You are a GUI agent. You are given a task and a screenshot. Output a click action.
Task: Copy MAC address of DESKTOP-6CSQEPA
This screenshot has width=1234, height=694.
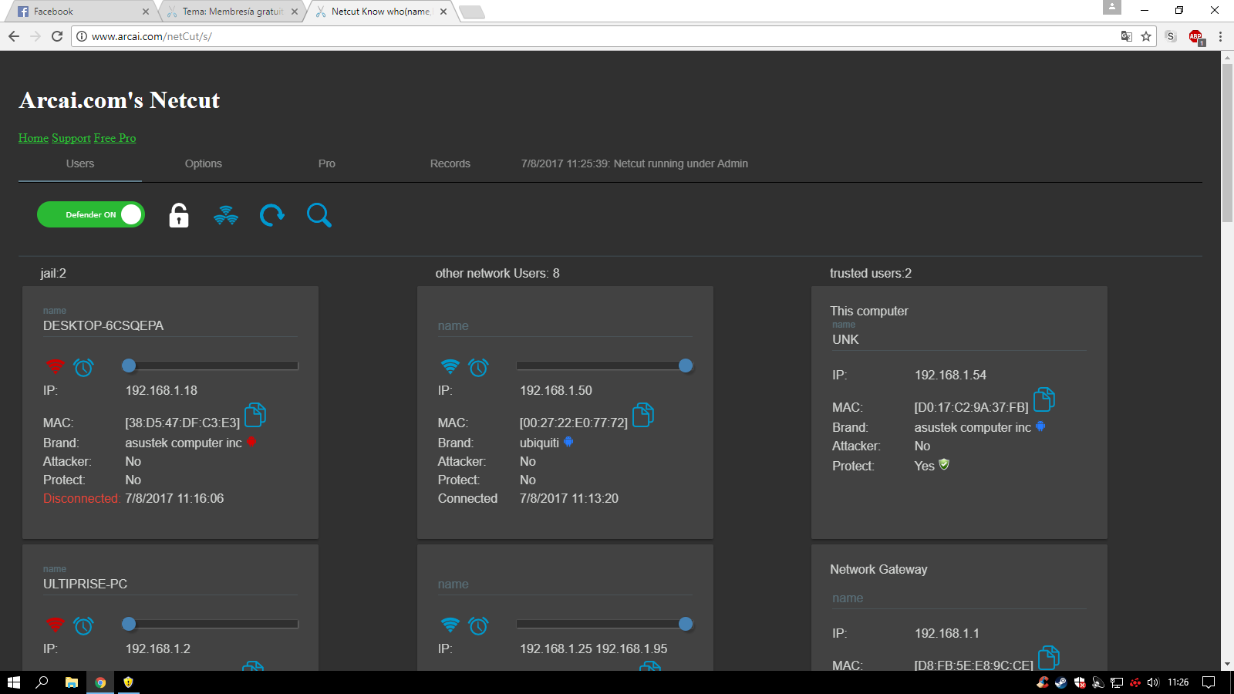pos(255,415)
